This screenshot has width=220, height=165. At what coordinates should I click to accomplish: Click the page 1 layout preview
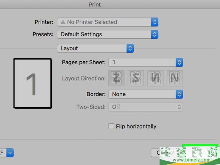pos(33,84)
